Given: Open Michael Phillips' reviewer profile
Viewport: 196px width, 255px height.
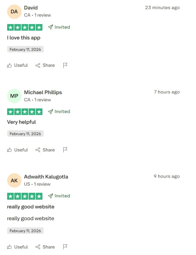Looking at the screenshot, I should [x=43, y=92].
